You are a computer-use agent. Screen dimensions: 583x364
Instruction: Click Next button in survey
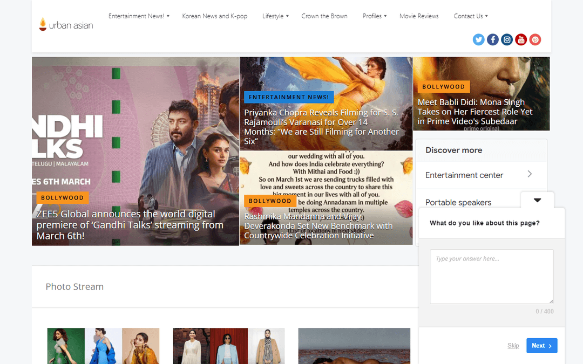[542, 346]
